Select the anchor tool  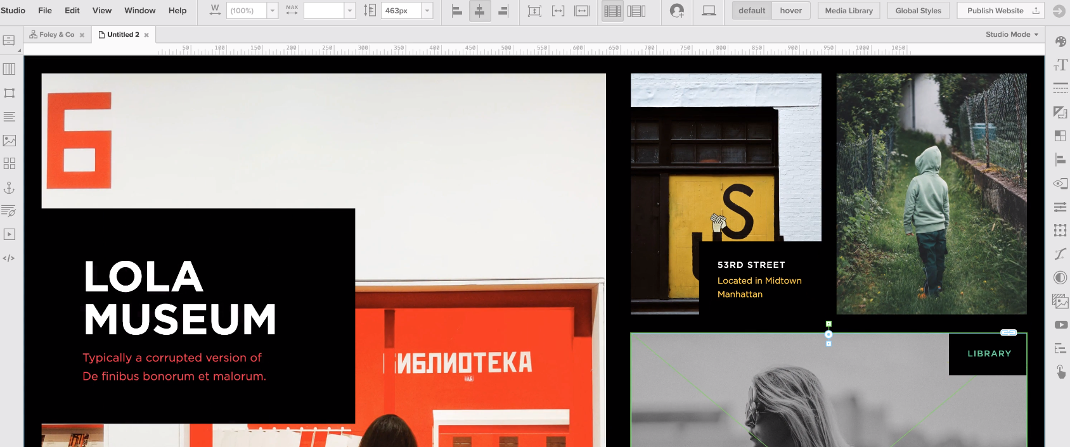click(x=9, y=187)
